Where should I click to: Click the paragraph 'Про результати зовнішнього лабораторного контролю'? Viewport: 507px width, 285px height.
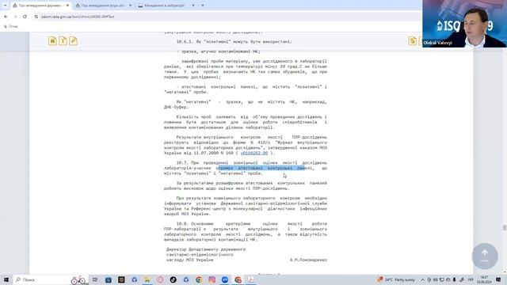[246, 206]
